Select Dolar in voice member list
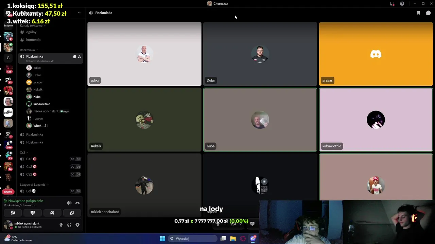The height and width of the screenshot is (244, 435). [54, 75]
